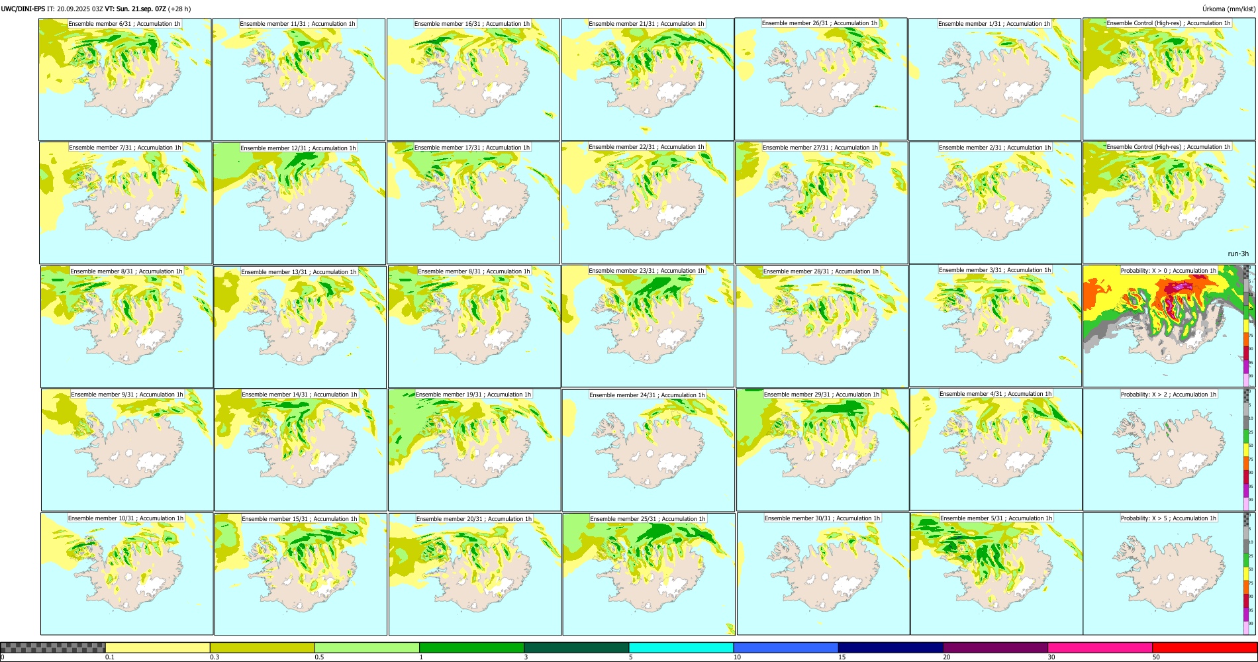1258x662 pixels.
Task: Click the Ensemble member 7/31 map panel
Action: tap(126, 203)
